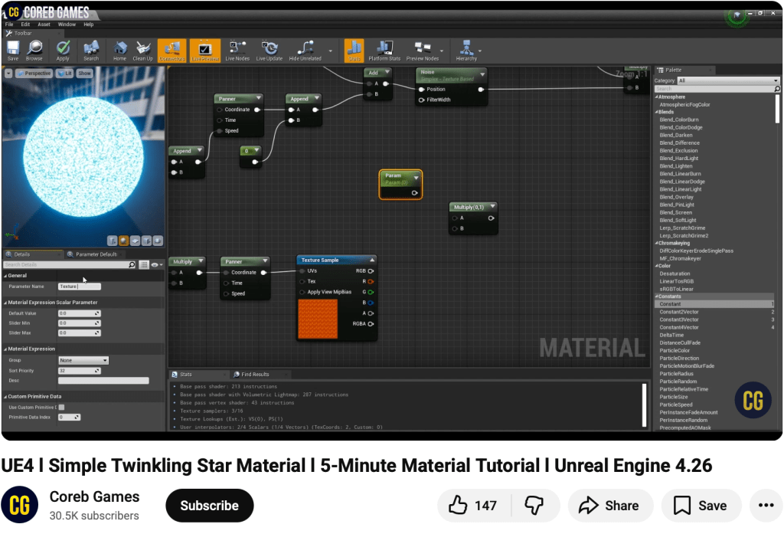784x534 pixels.
Task: Toggle the Connectors toolbar button
Action: [x=171, y=50]
